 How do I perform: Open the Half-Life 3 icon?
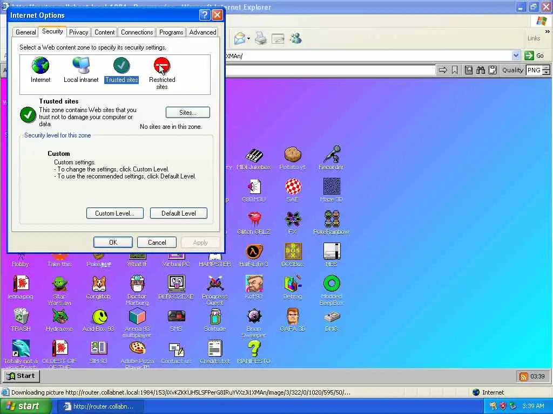tap(254, 251)
